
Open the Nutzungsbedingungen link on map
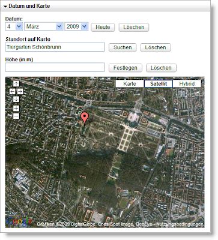(x=180, y=224)
